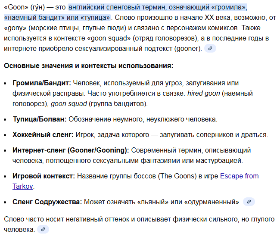
Task: Click the heading "Основные значения и контексты использования:"
Action: pyautogui.click(x=88, y=66)
